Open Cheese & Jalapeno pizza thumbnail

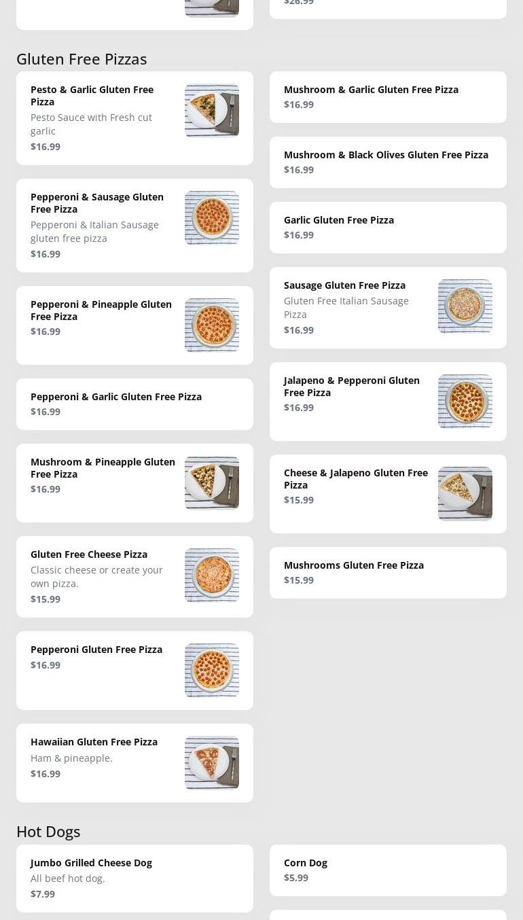click(465, 494)
